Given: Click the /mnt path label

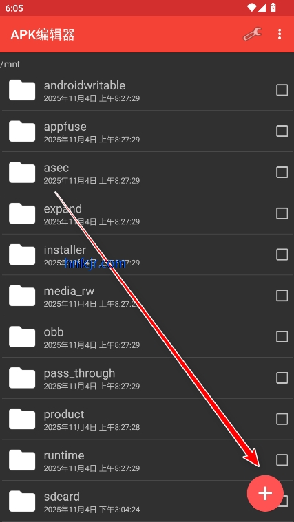Looking at the screenshot, I should [10, 64].
